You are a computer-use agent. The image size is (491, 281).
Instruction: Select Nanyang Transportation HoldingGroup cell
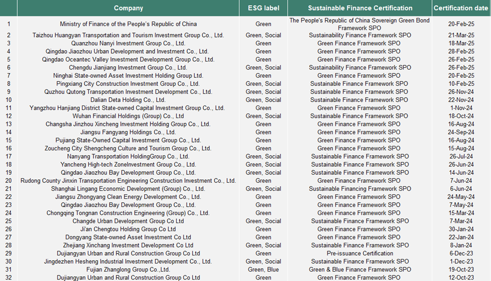click(x=128, y=157)
